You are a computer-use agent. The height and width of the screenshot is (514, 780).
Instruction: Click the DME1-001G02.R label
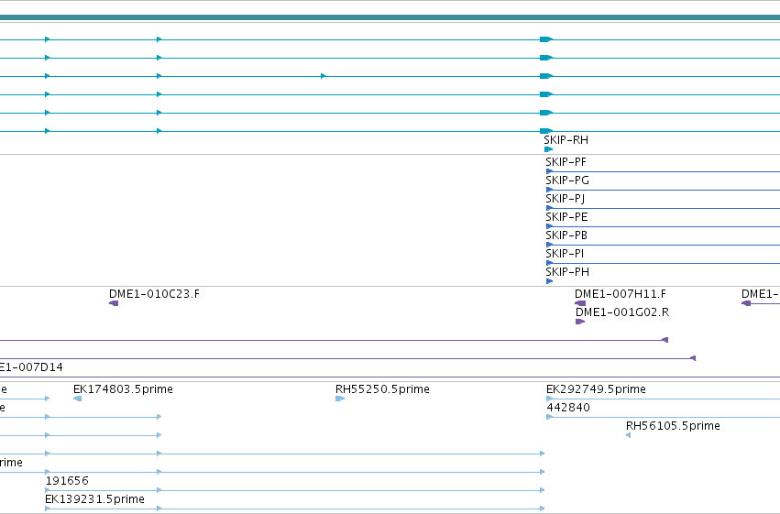click(x=622, y=312)
